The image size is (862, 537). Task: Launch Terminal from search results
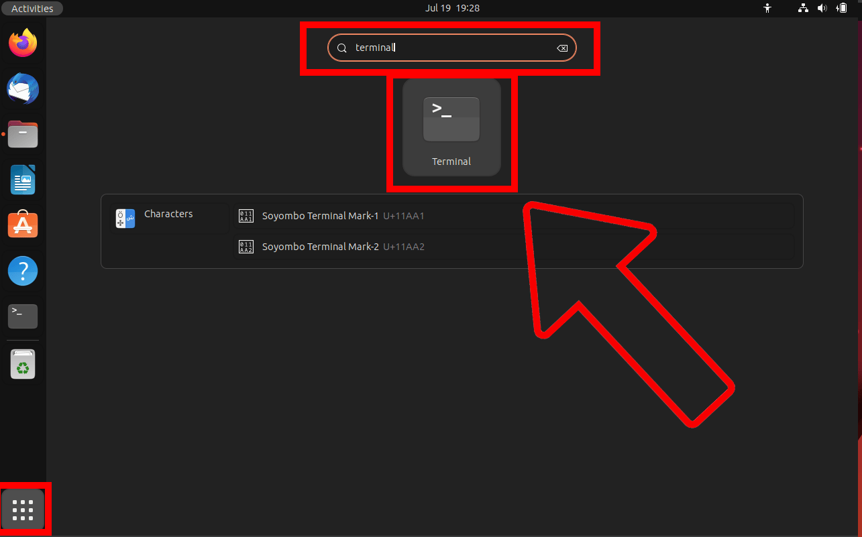click(451, 127)
